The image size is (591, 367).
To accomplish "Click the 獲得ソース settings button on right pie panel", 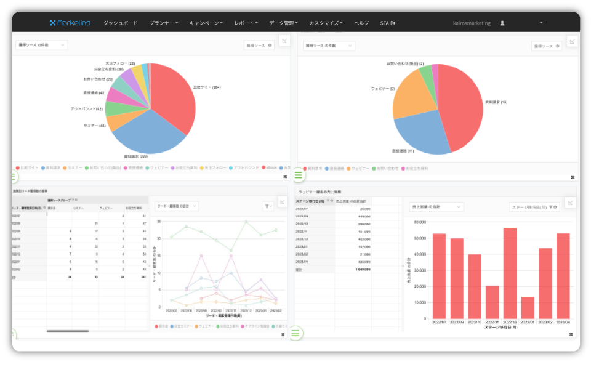I will (x=547, y=46).
